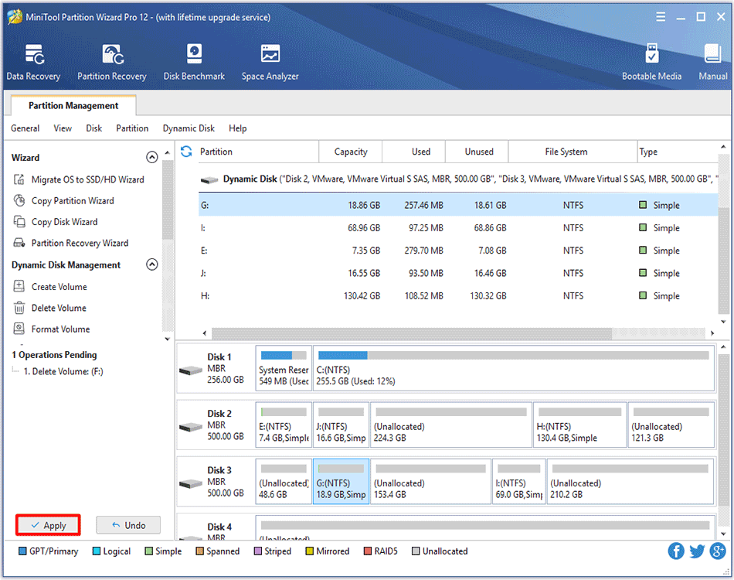734x580 pixels.
Task: Click the sidebar scroll up arrow
Action: (x=168, y=152)
